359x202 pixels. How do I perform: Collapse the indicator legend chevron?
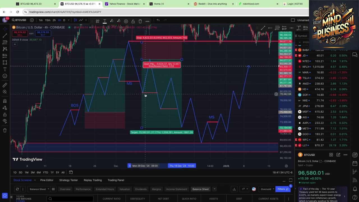[x=15, y=44]
